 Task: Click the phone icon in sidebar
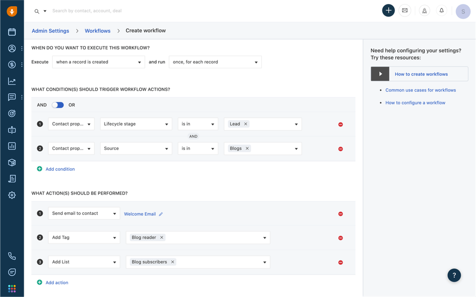click(12, 256)
